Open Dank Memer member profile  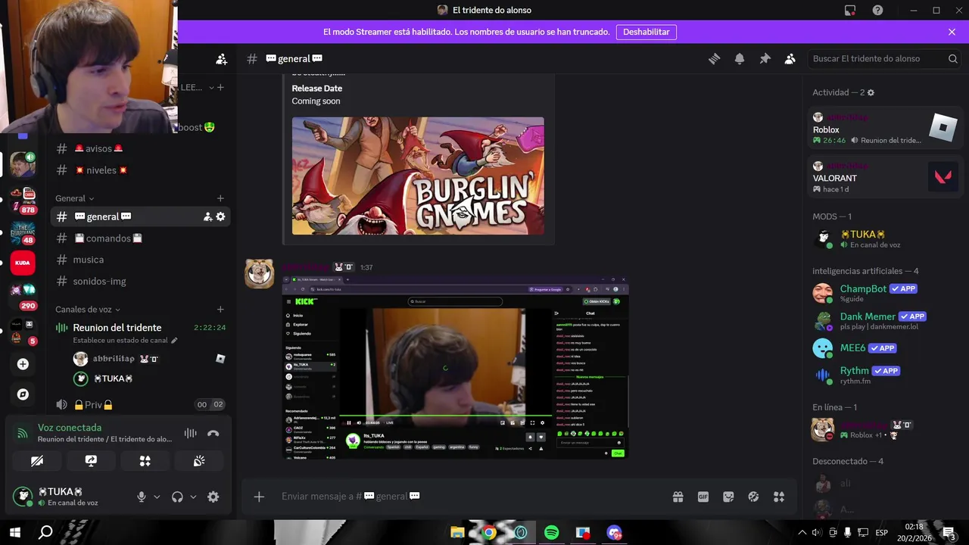pos(885,321)
